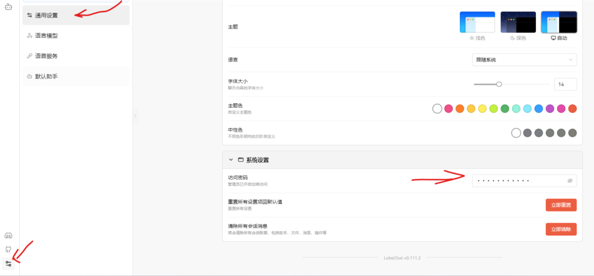
Task: Select the 通用设置 menu item
Action: pyautogui.click(x=76, y=15)
